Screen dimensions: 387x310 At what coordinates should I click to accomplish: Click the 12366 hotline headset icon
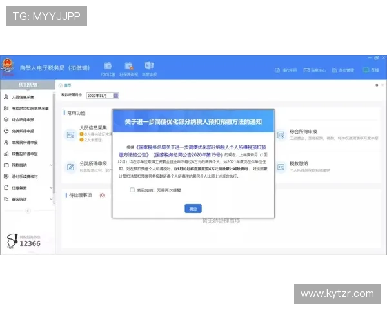point(12,241)
